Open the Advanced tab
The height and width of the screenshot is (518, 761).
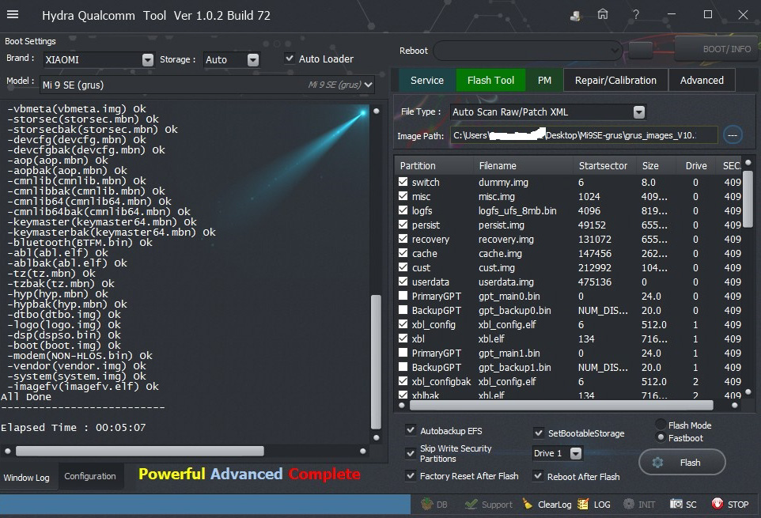pos(702,80)
